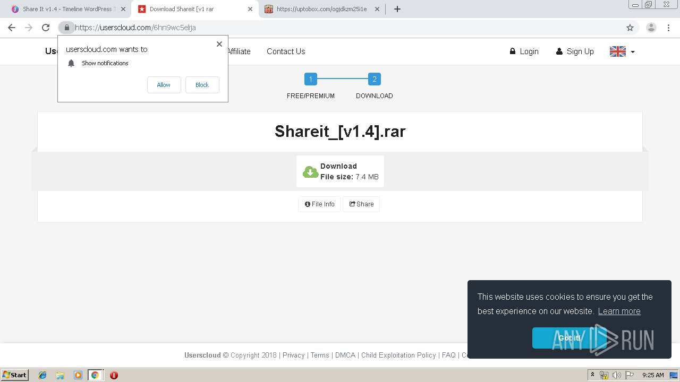
Task: Close the Share It v1.4 tab
Action: (123, 9)
